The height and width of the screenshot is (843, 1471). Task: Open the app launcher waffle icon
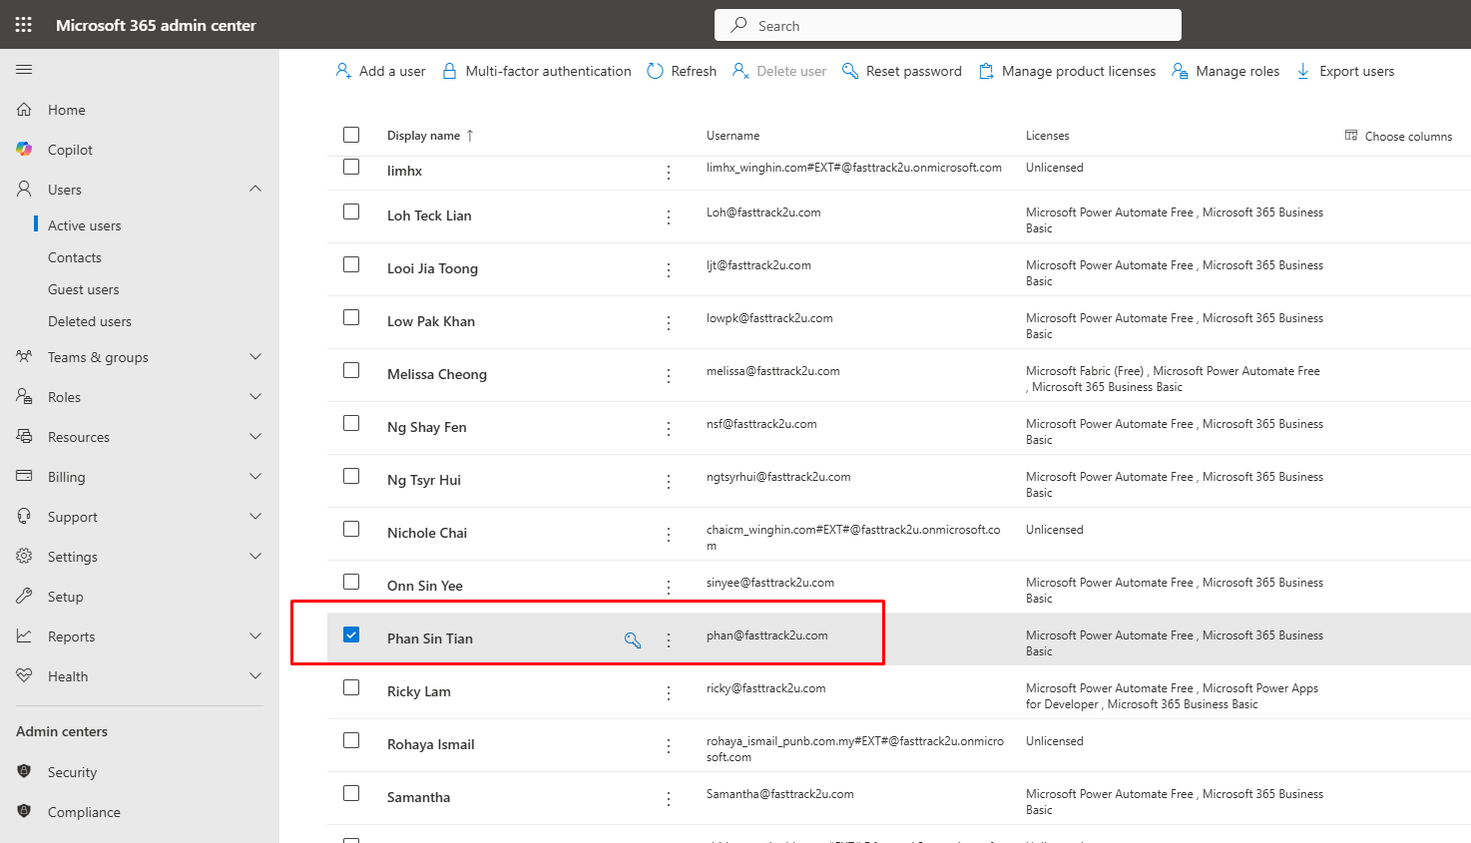[x=24, y=25]
